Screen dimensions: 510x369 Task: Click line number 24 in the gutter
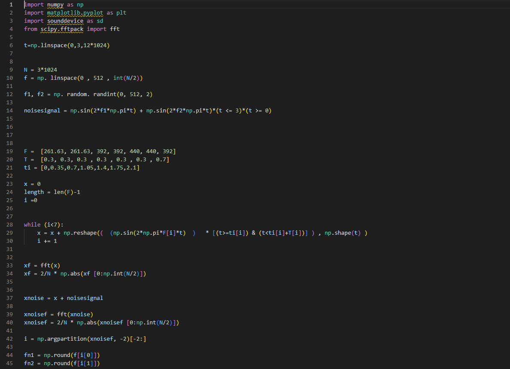coord(9,192)
